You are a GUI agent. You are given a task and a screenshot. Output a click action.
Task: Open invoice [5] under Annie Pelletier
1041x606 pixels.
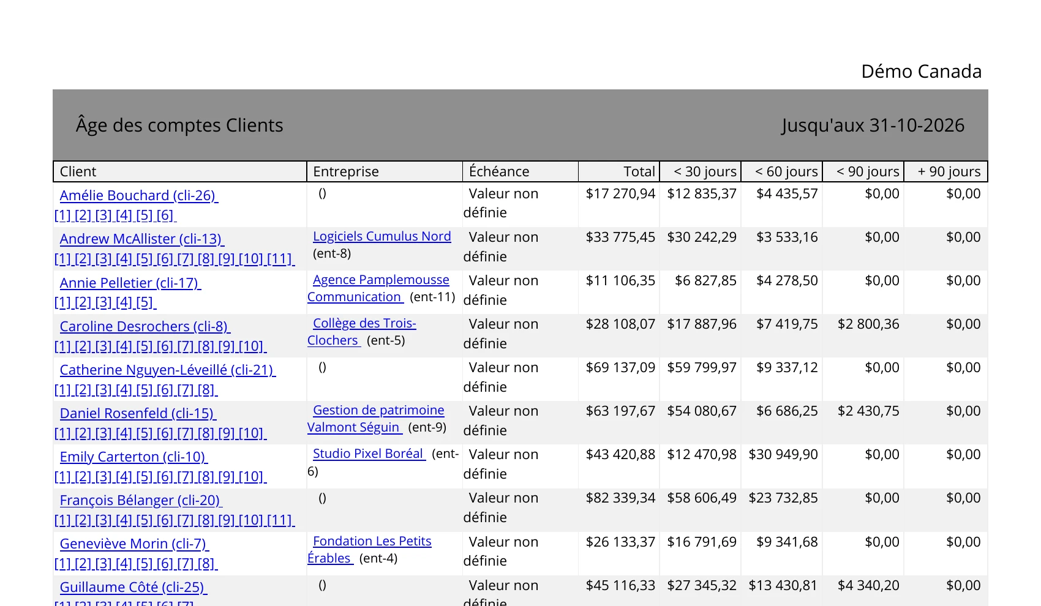[x=145, y=302]
